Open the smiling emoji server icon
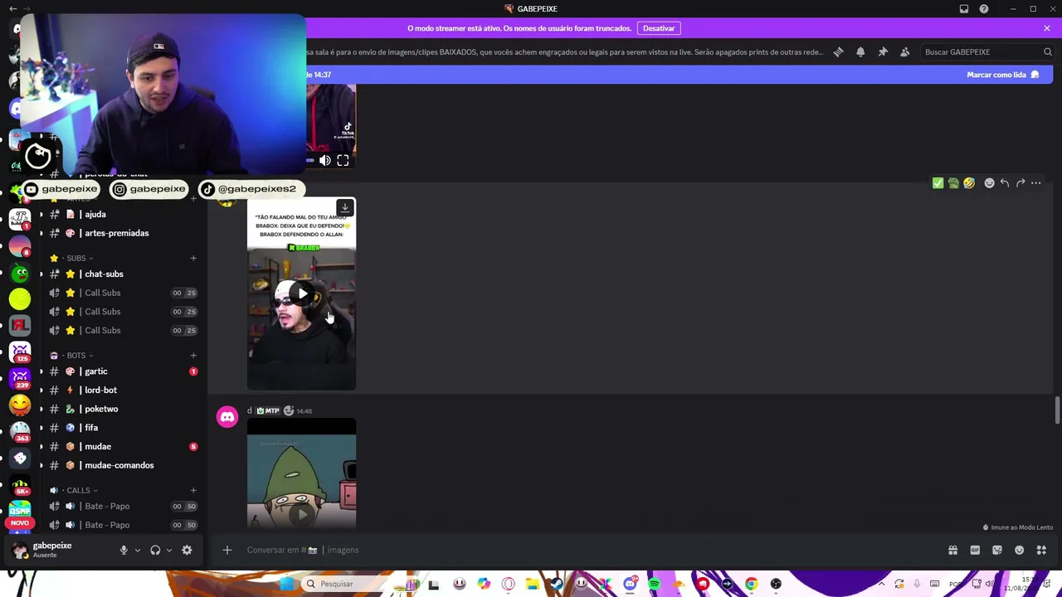This screenshot has height=597, width=1062. point(20,405)
